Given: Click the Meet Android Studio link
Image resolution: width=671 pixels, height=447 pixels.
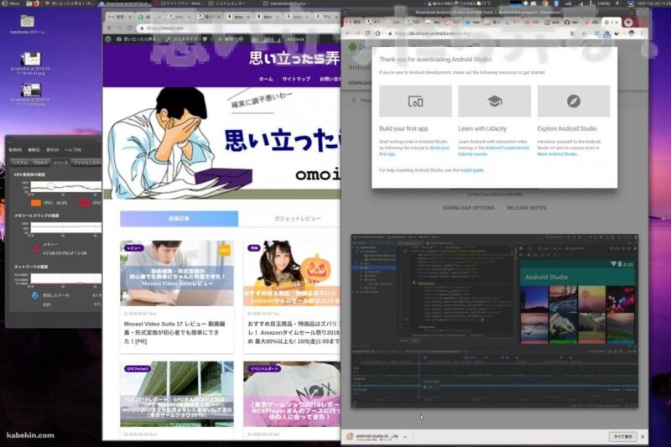Looking at the screenshot, I should point(557,154).
